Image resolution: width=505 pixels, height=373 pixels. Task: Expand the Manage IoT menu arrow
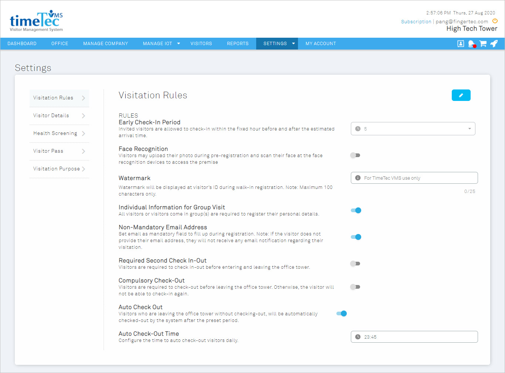point(179,44)
